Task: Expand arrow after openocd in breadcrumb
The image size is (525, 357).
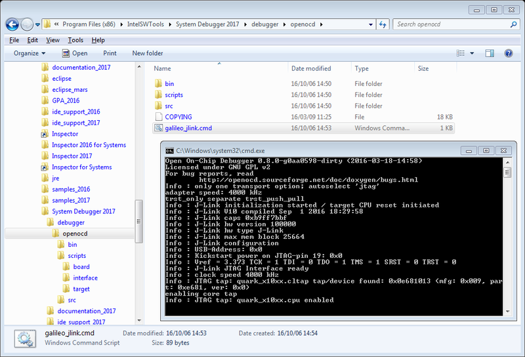Action: pyautogui.click(x=321, y=24)
